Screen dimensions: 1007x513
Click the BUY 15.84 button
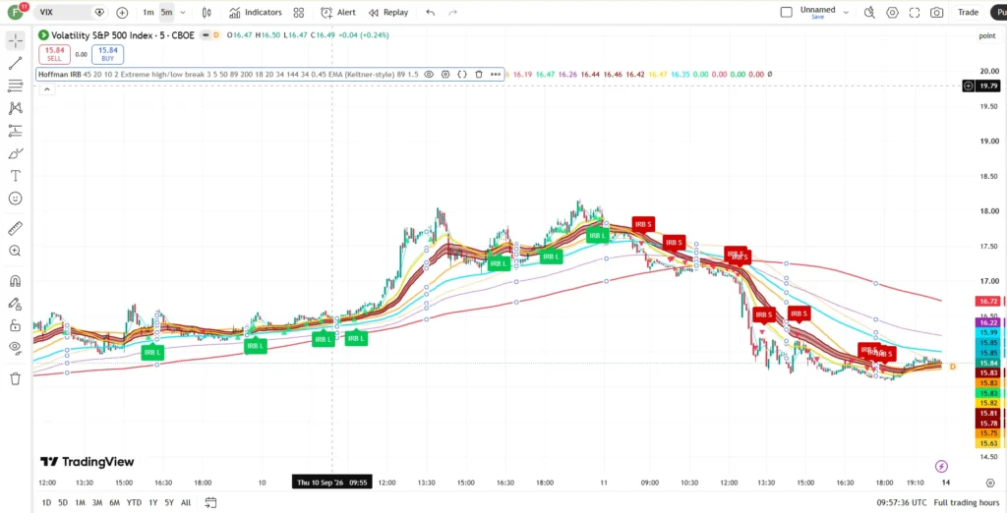107,54
